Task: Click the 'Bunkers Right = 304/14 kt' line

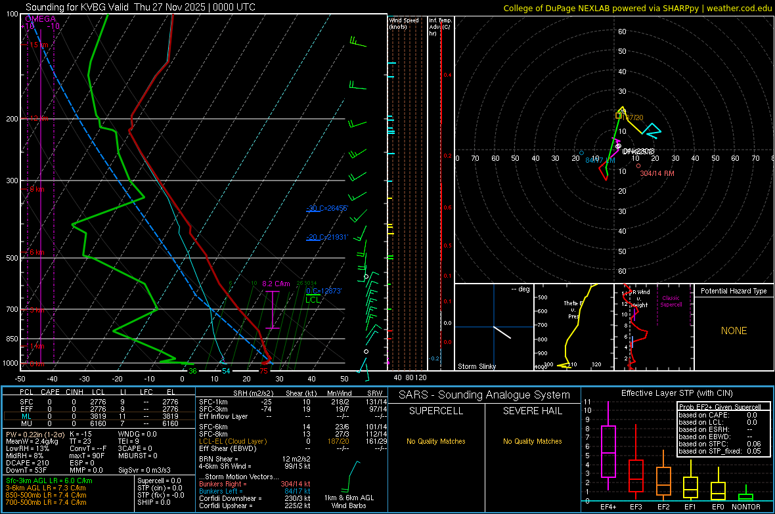Action: click(255, 484)
